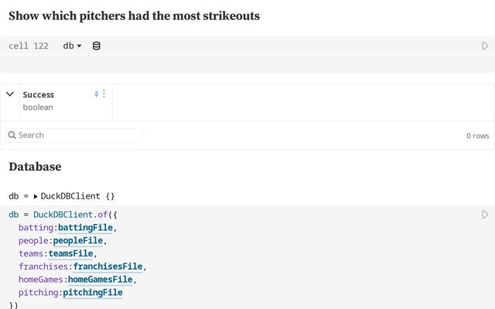Click the empty SQL query editor area
Image resolution: width=495 pixels, height=309 pixels.
[232, 64]
